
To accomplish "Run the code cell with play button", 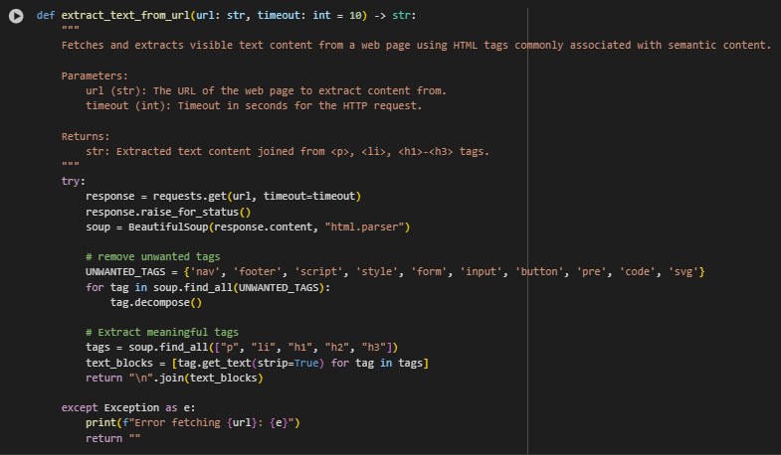I will [x=16, y=16].
